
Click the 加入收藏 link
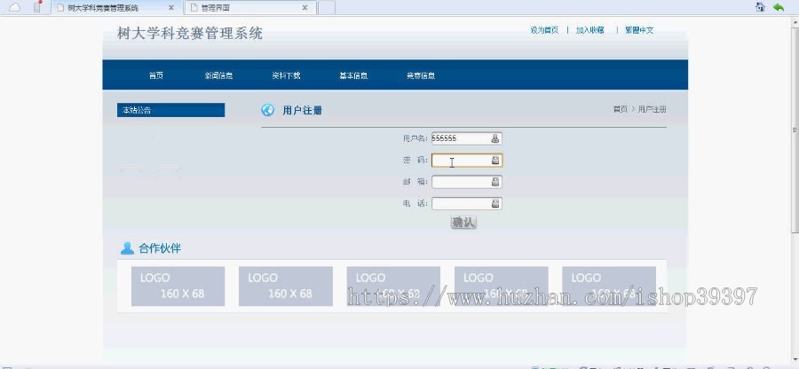point(590,30)
